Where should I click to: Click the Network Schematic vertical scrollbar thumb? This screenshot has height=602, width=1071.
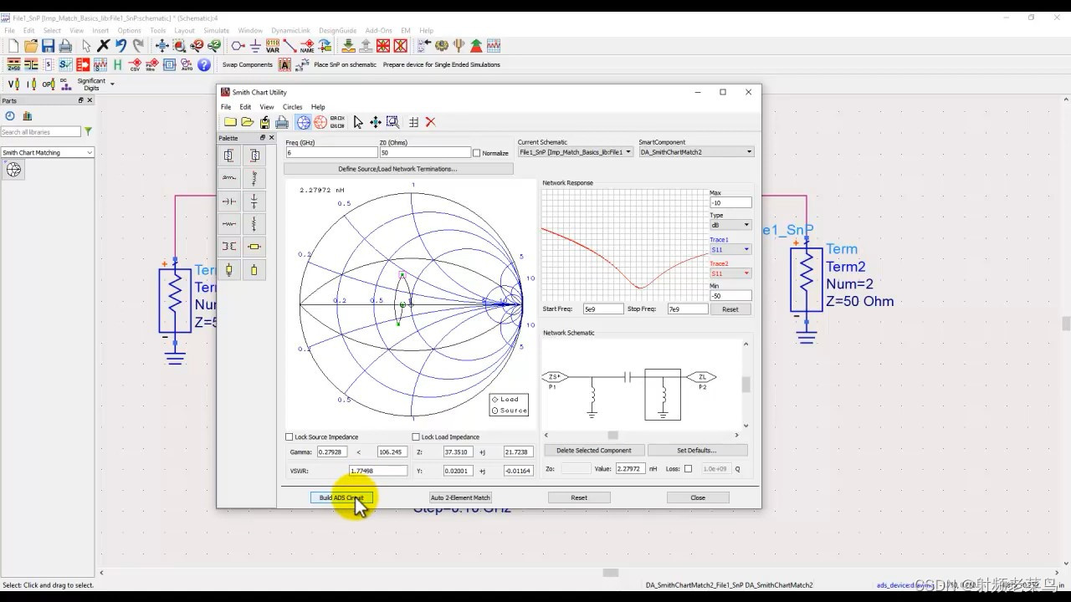746,384
